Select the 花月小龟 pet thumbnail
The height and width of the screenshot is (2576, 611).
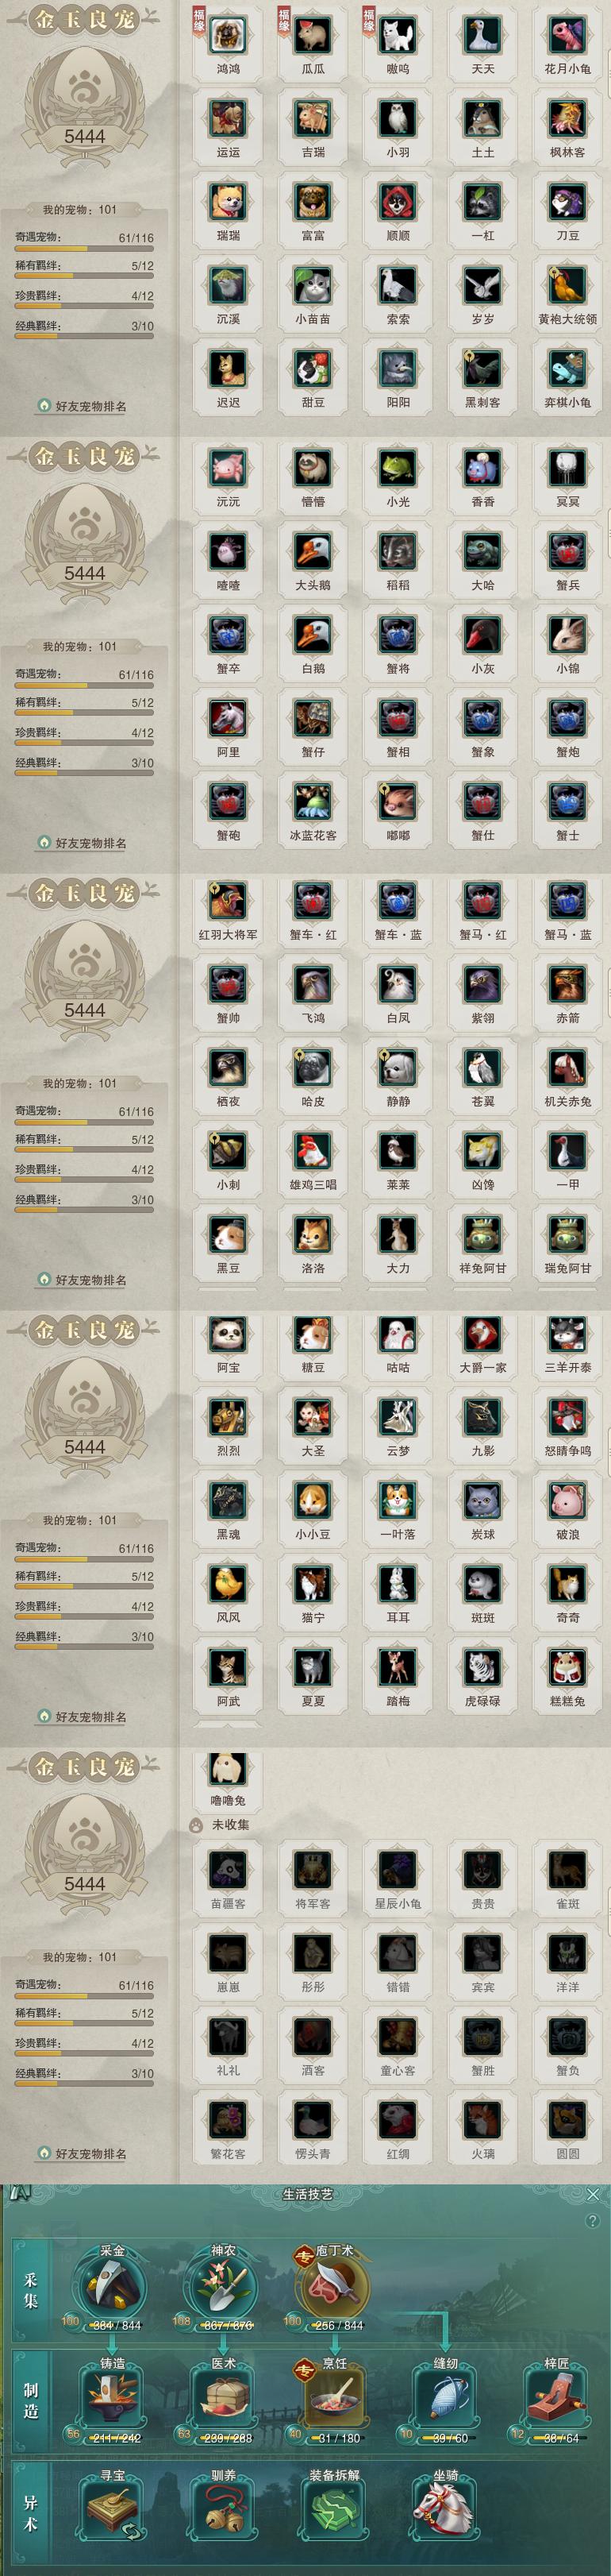tap(567, 35)
